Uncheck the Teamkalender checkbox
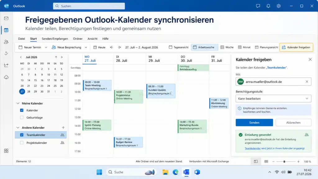The height and width of the screenshot is (179, 318). pyautogui.click(x=22, y=135)
